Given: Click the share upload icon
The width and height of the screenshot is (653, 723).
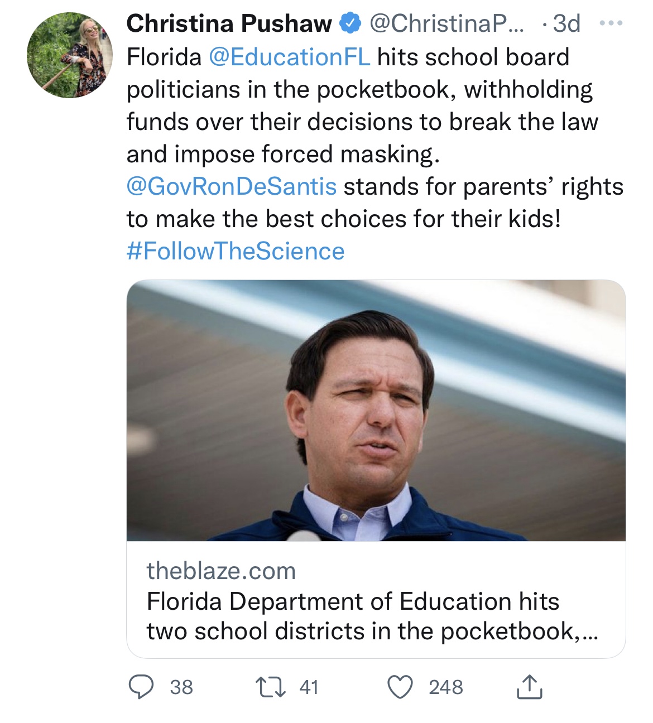Looking at the screenshot, I should click(529, 687).
